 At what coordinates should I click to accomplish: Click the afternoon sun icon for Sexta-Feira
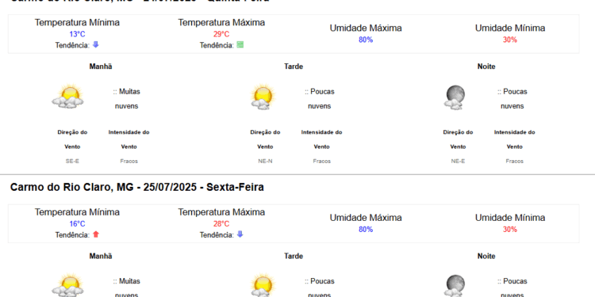[x=263, y=285]
